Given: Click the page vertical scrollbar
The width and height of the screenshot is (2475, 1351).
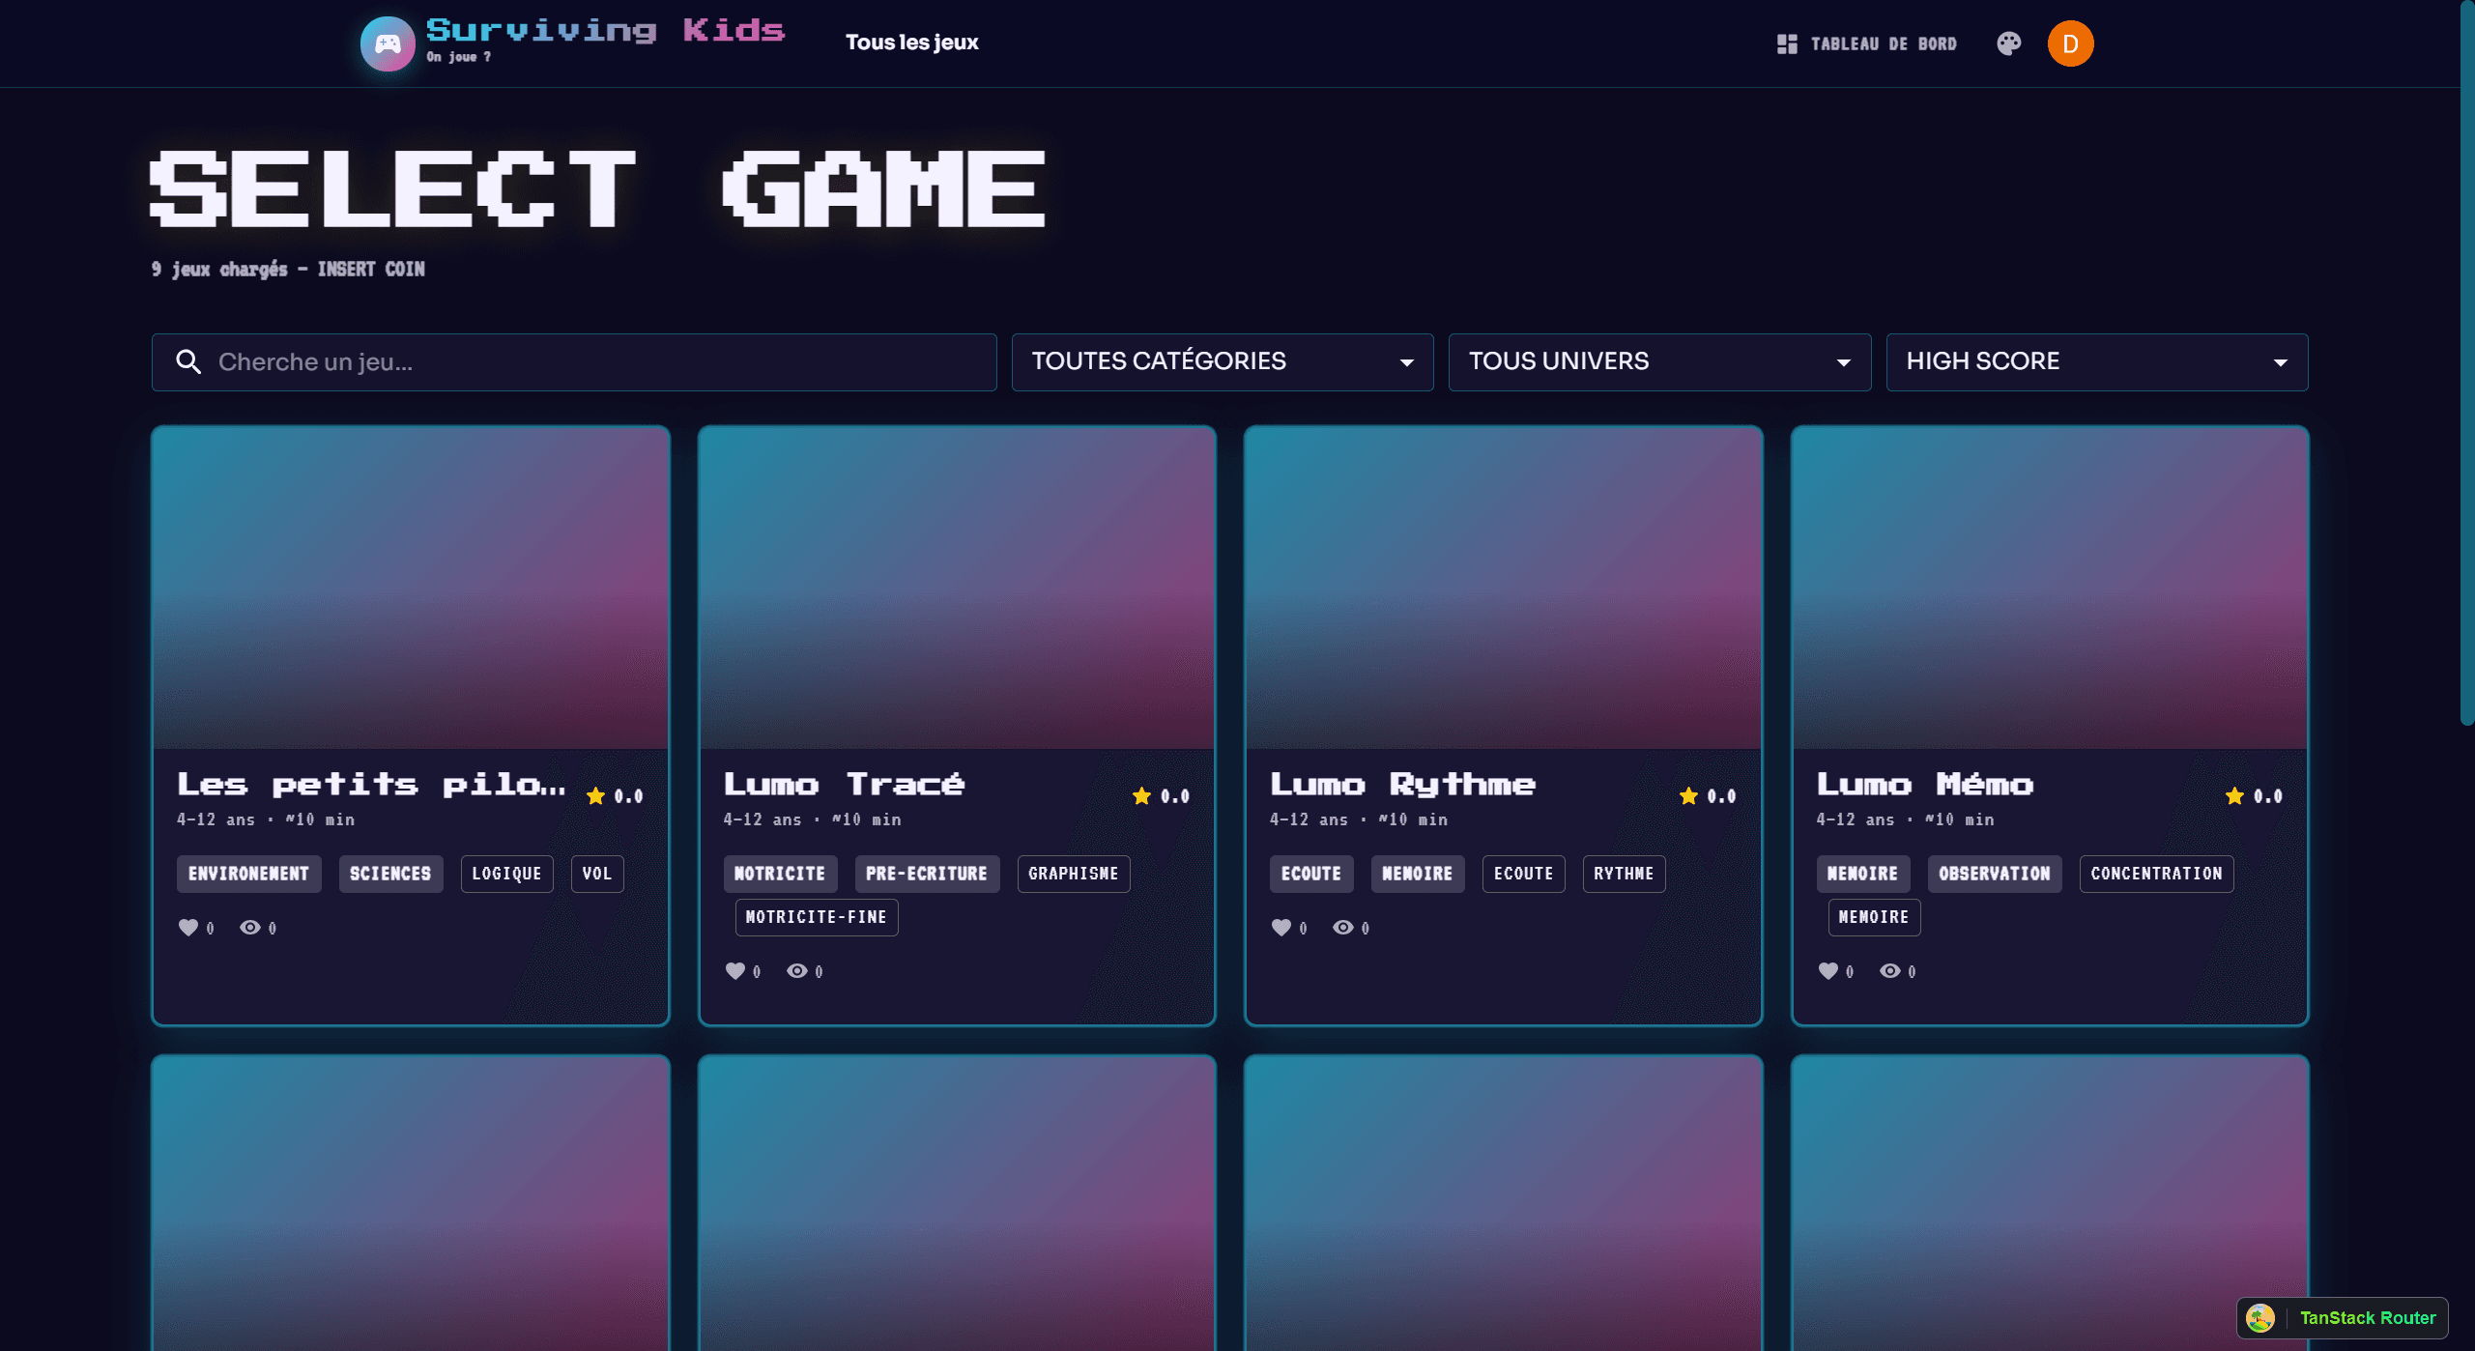Looking at the screenshot, I should pos(2466,362).
